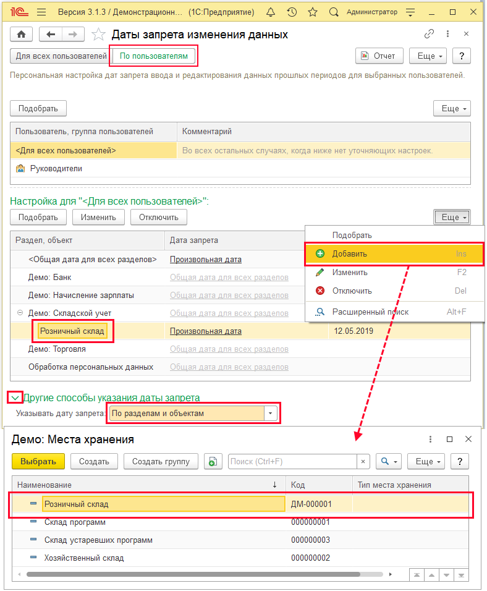Open three-dot menu in Места хранения window
Screen dimensions: 487x591
coord(430,439)
